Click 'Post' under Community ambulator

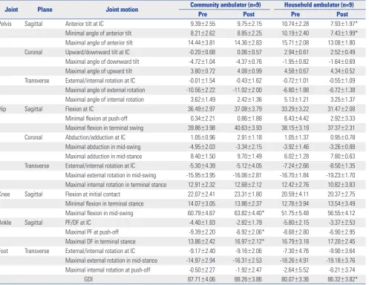[249, 14]
